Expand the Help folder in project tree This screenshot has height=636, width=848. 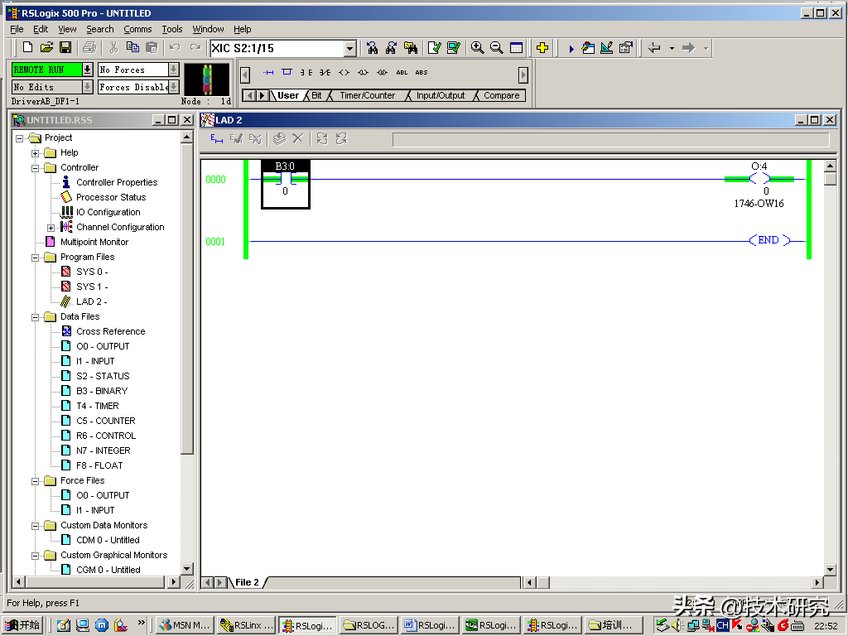tap(36, 152)
